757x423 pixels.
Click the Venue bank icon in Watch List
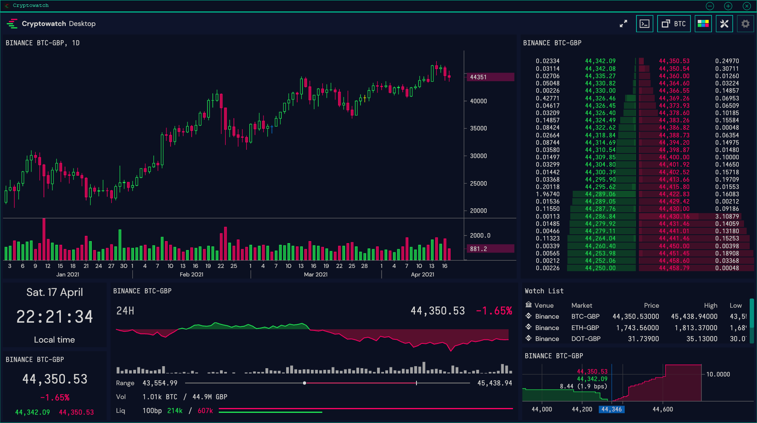click(x=528, y=305)
